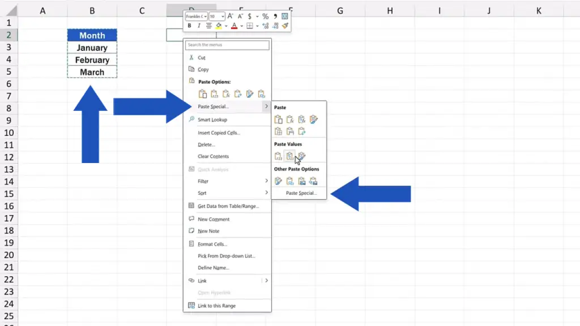Choose Cut from the context menu
The height and width of the screenshot is (326, 580).
coord(227,58)
